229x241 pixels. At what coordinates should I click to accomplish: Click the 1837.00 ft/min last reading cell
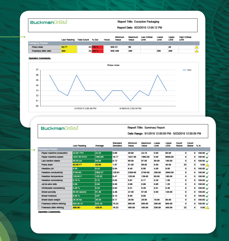[84, 157]
